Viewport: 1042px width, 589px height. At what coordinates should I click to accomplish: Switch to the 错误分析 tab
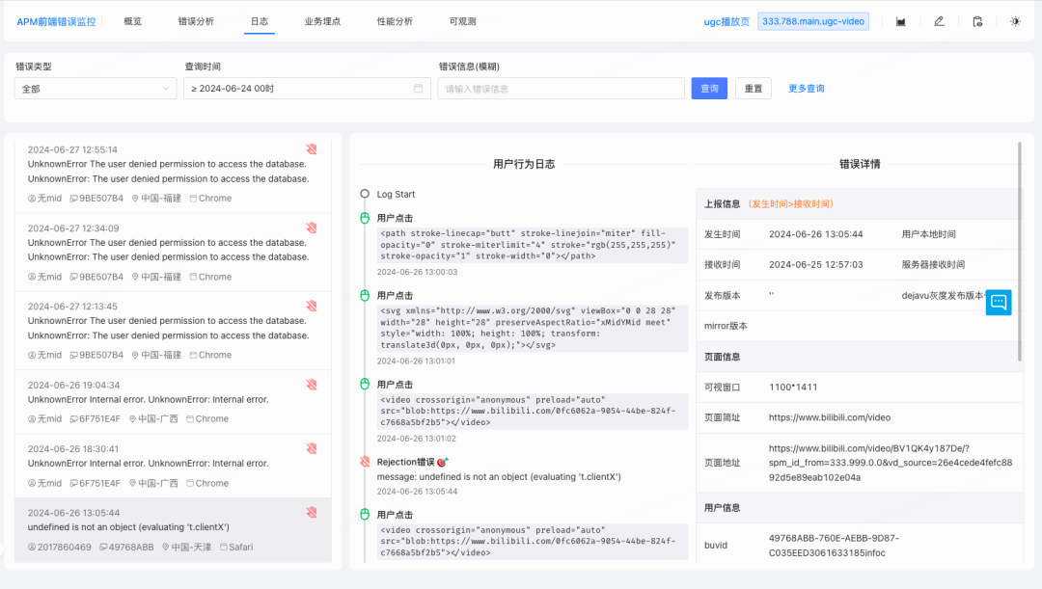[196, 21]
